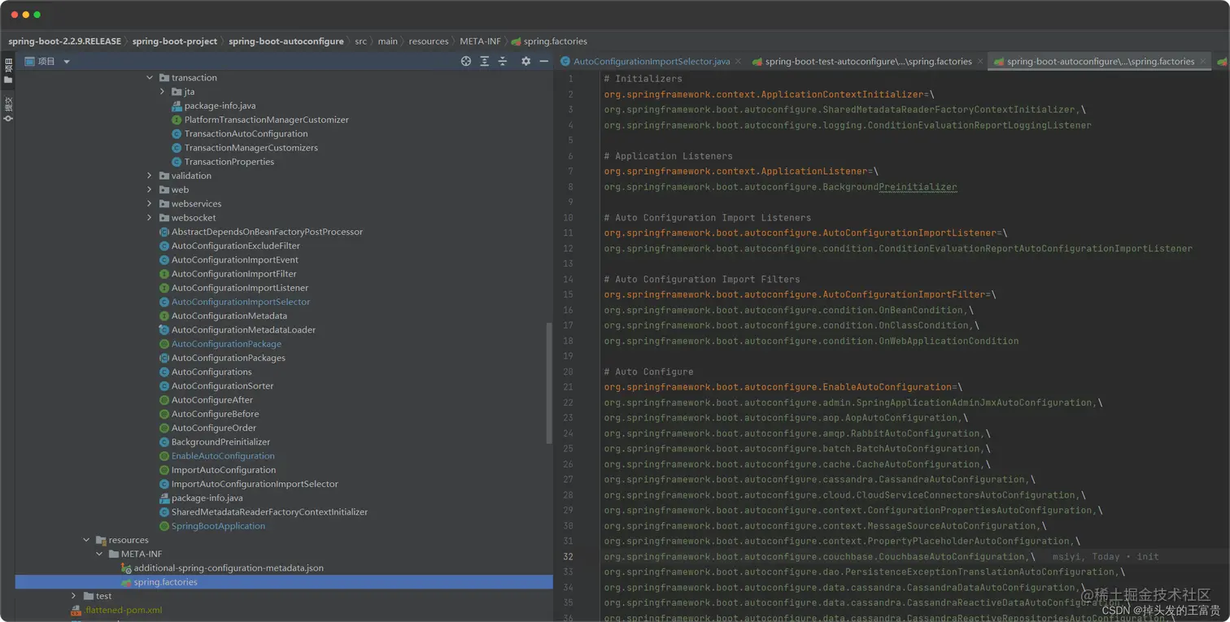Viewport: 1230px width, 622px height.
Task: Select AutoConfigurationExcludeFilter class
Action: click(235, 246)
